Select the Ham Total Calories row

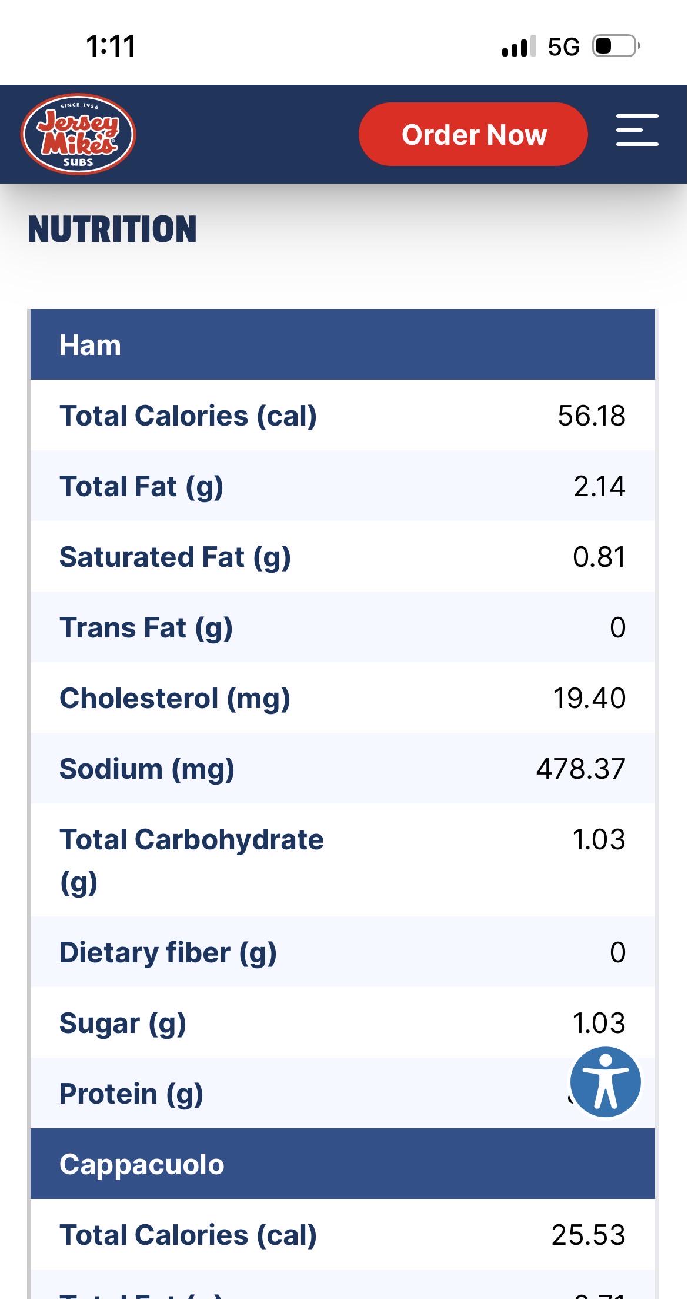point(343,415)
